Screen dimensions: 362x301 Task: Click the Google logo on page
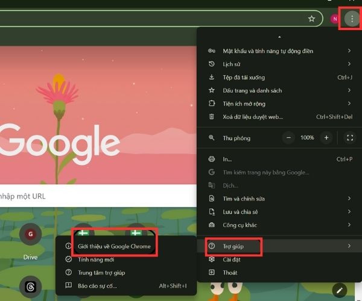pos(60,144)
